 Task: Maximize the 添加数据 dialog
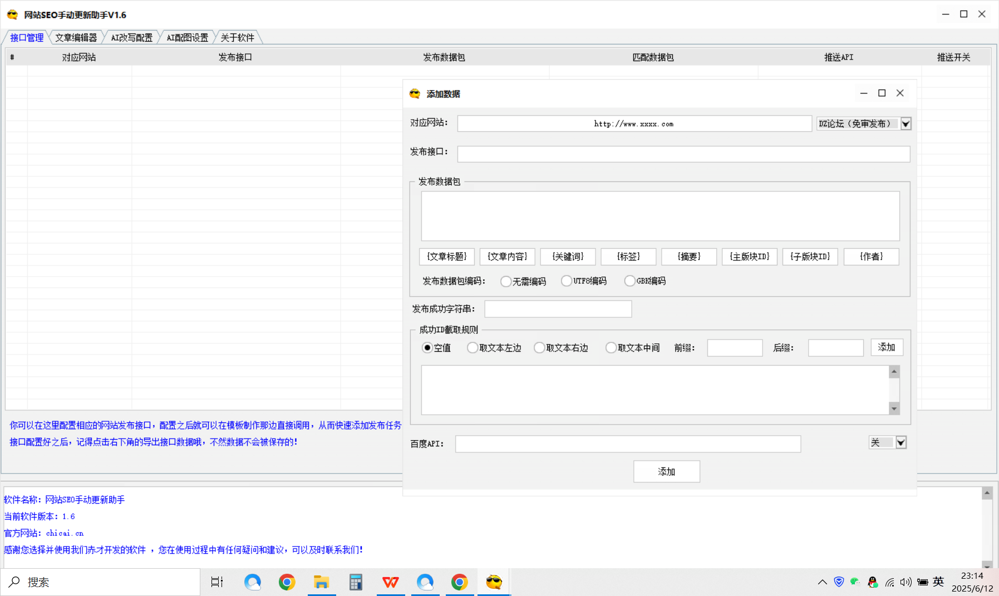coord(882,93)
